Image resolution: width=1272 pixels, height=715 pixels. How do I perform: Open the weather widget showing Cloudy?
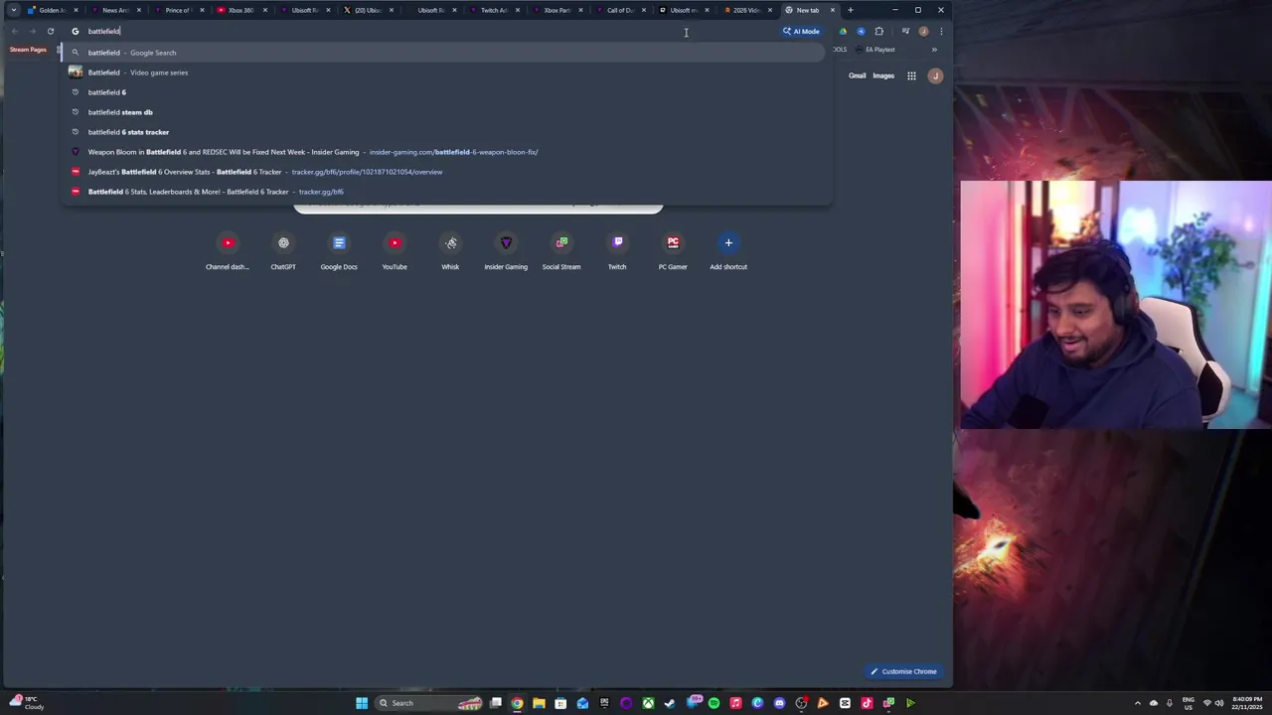(x=28, y=703)
